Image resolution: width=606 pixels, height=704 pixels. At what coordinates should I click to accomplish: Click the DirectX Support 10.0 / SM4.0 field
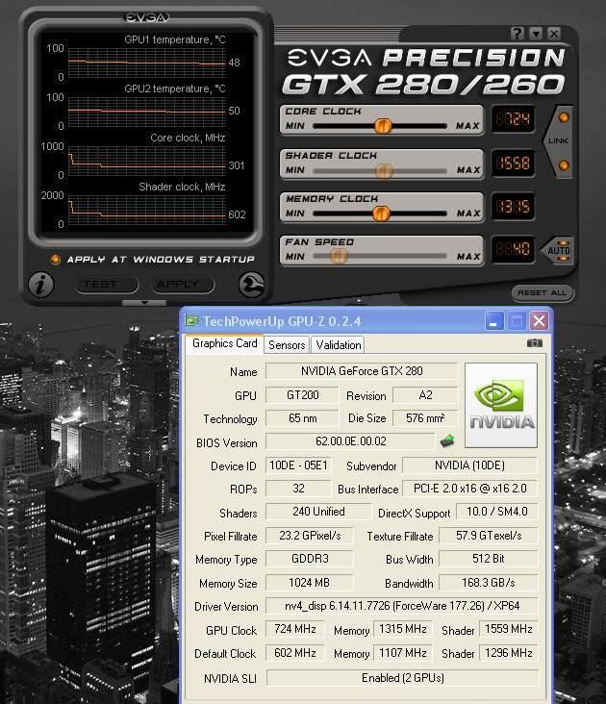497,512
